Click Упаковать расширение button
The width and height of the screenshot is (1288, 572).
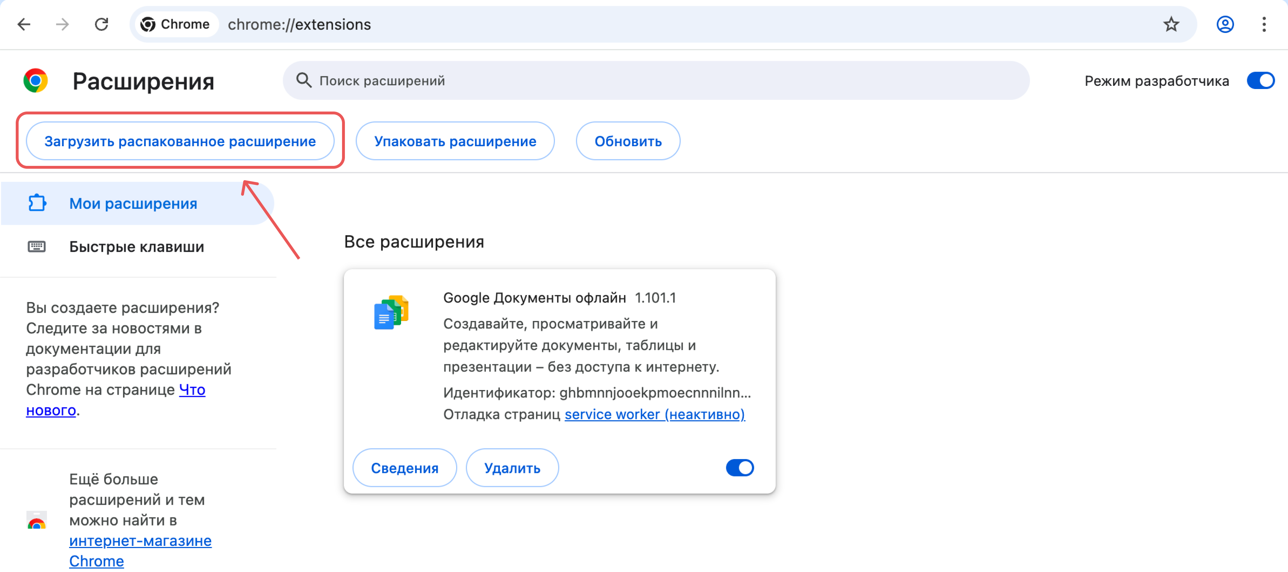(455, 141)
